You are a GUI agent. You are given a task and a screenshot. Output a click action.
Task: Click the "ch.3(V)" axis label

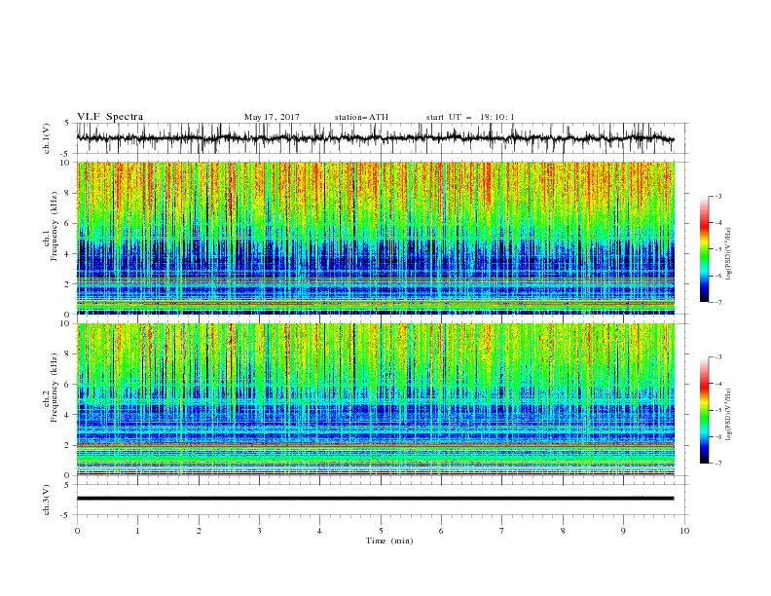point(47,500)
